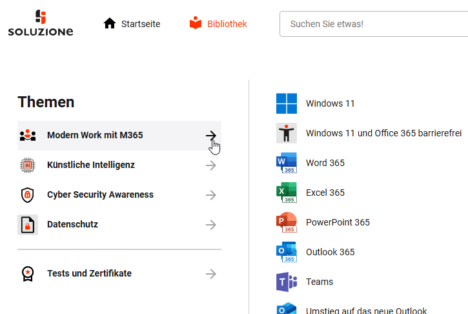Click the Soluzione logo
This screenshot has width=468, height=314.
click(41, 23)
